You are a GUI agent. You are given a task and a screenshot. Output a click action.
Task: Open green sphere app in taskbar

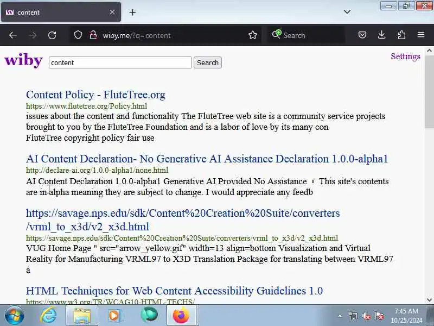(149, 315)
